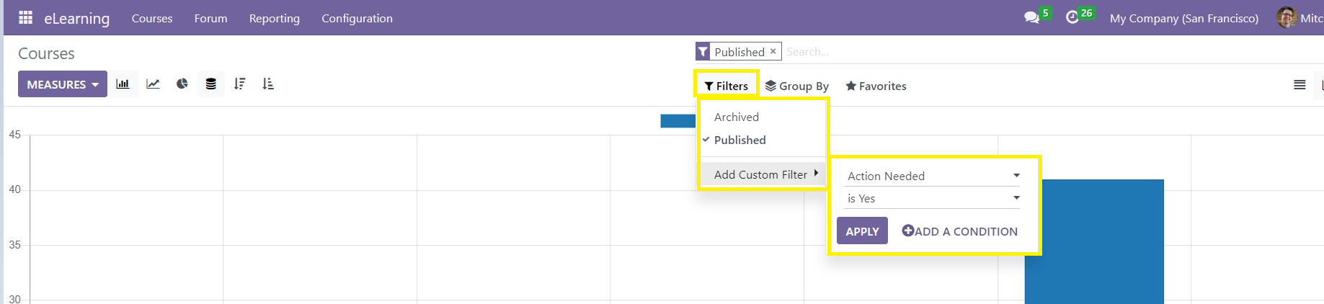Open the Action Needed field dropdown
Screen dimensions: 1324x304
pyautogui.click(x=933, y=176)
